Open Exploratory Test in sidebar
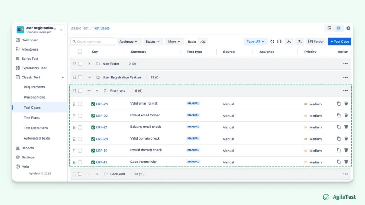The image size is (365, 205). click(34, 68)
